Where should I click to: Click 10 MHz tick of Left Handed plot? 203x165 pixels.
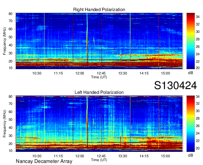pyautogui.click(x=10, y=151)
